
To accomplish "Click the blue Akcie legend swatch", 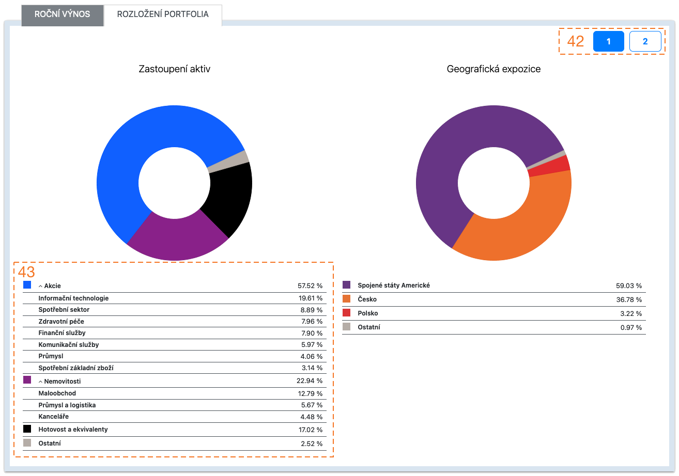I will 27,284.
